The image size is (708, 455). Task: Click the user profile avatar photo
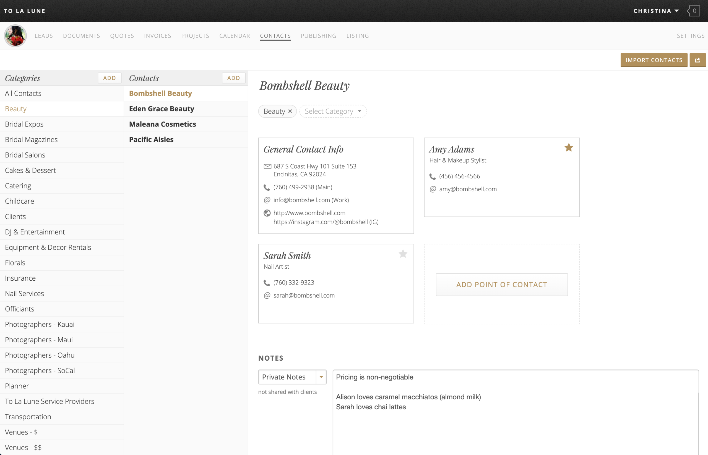(15, 36)
